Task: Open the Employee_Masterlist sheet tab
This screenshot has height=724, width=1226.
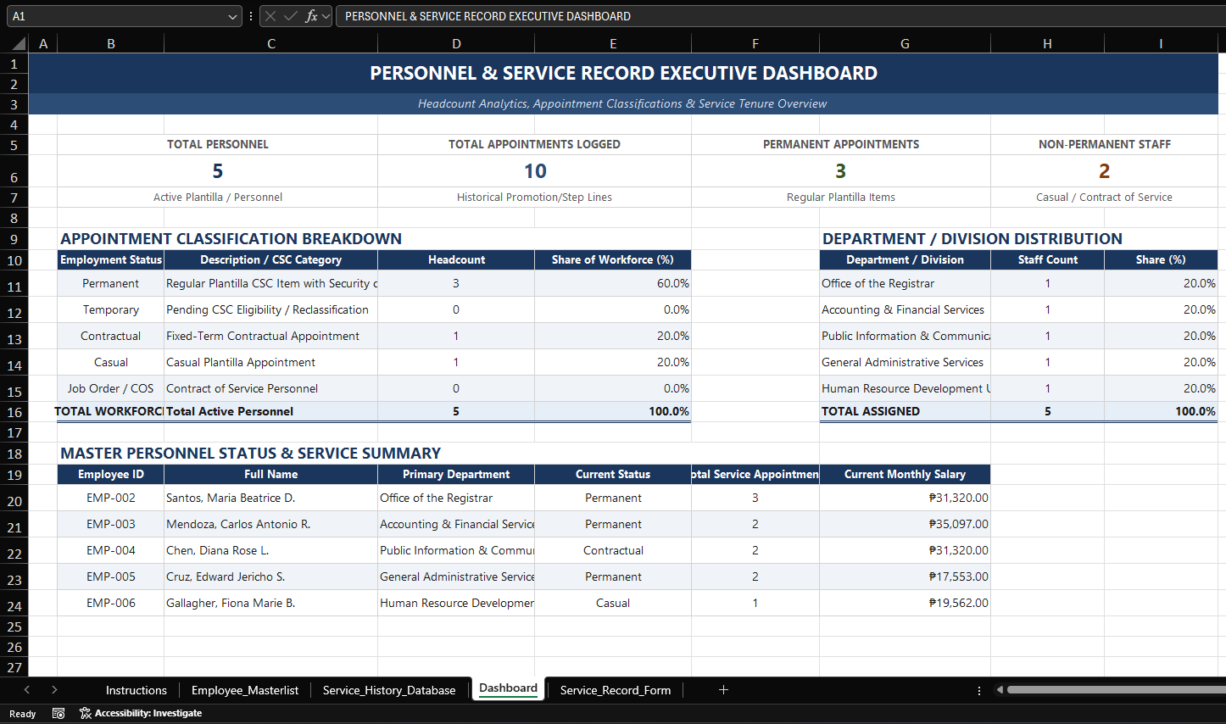Action: (x=245, y=690)
